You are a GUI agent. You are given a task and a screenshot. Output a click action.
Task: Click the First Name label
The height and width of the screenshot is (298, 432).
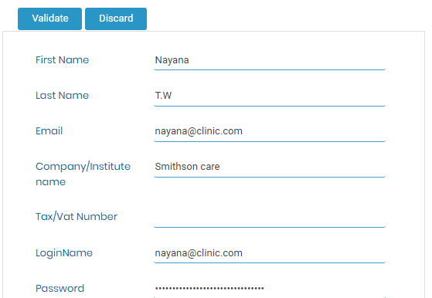(63, 60)
